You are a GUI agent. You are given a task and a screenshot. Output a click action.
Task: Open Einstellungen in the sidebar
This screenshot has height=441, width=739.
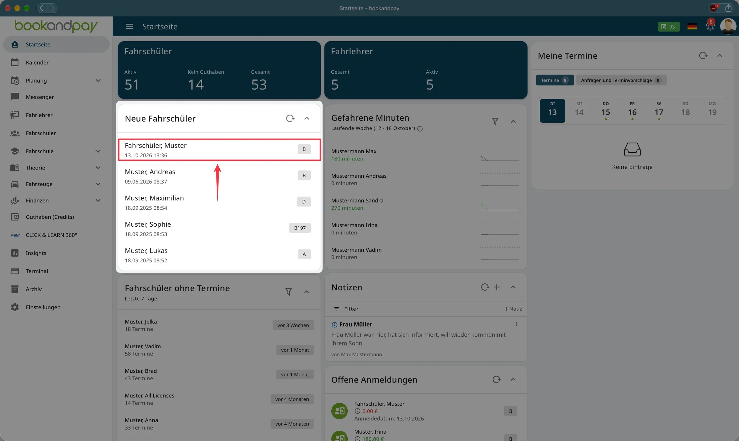[x=57, y=307]
